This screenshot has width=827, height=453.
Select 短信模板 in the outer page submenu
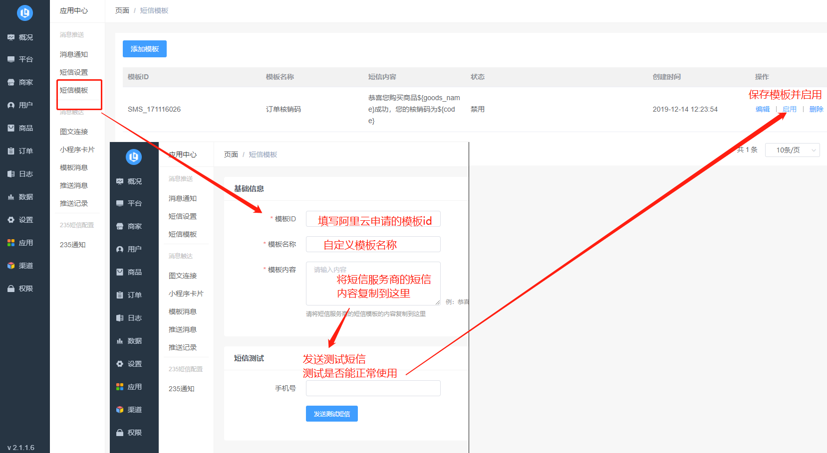tap(74, 90)
